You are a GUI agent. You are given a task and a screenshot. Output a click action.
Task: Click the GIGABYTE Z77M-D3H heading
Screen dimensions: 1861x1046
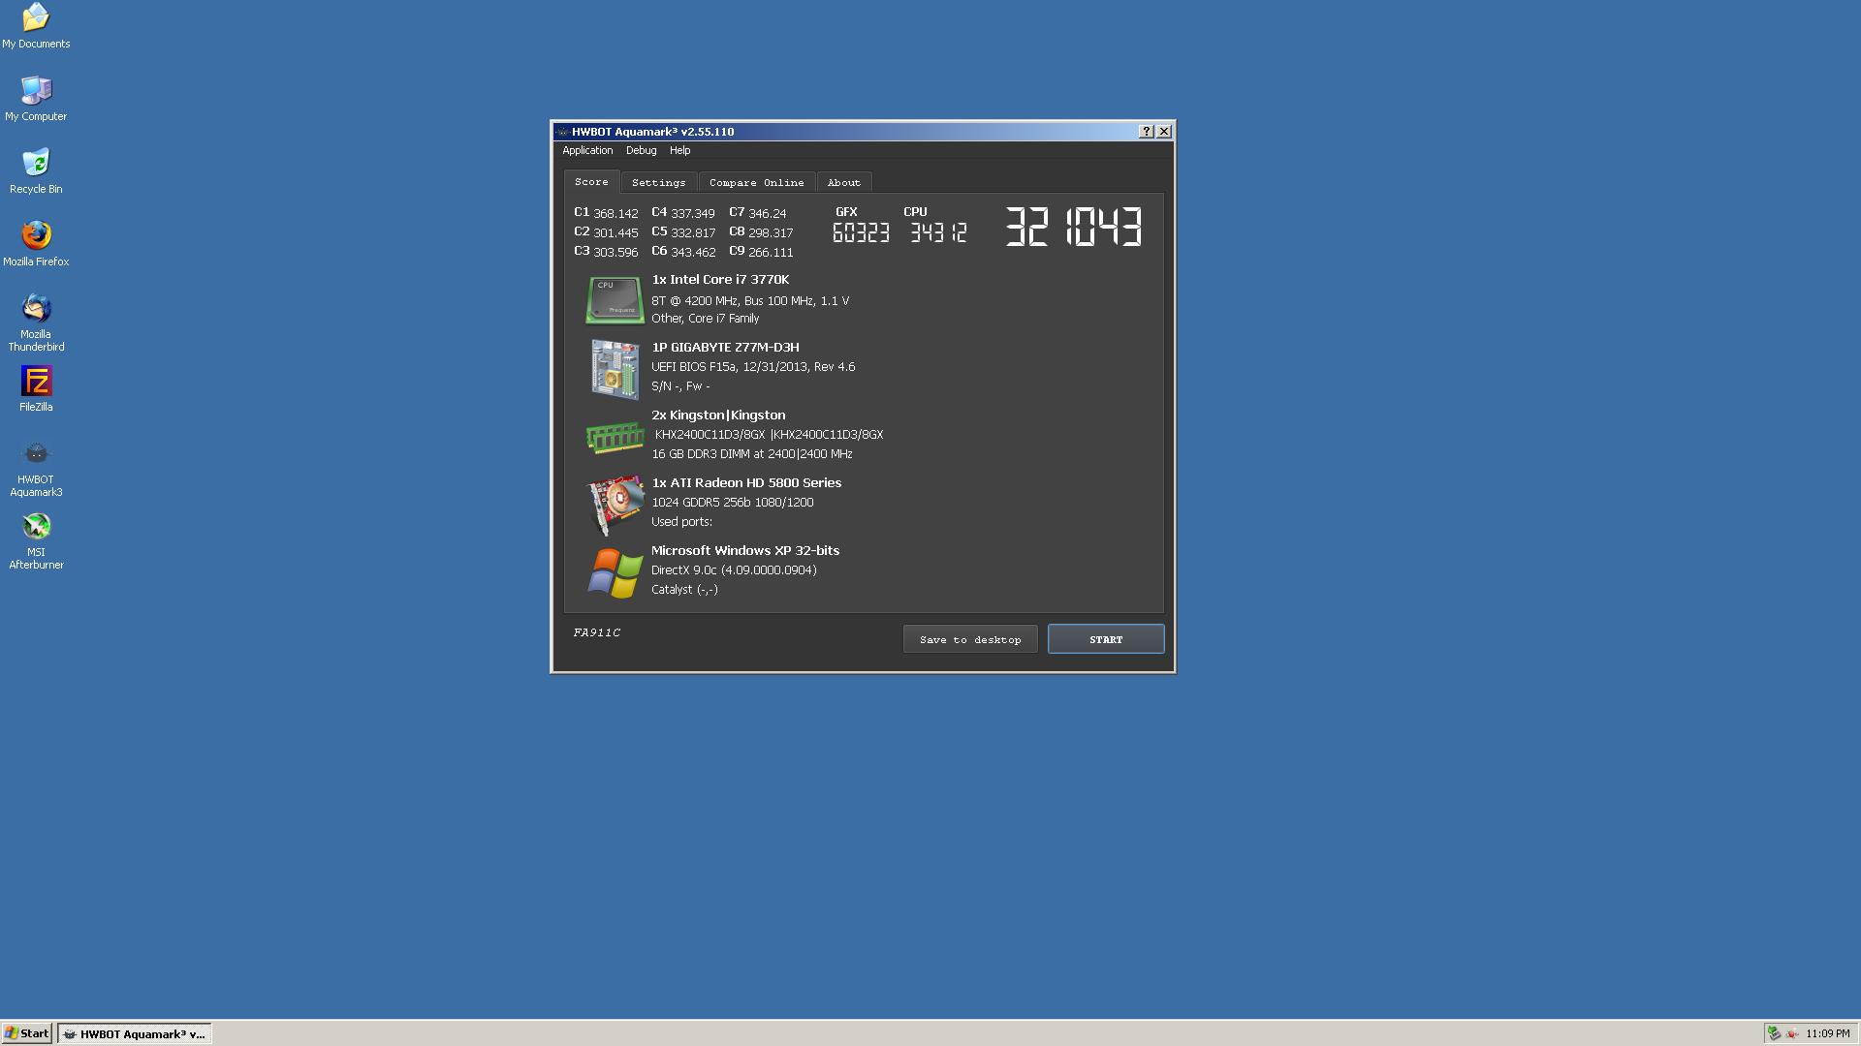pos(725,347)
